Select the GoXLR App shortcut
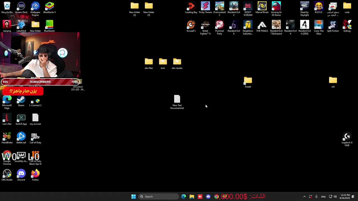Viewport: 358px width, 201px height. (21, 119)
